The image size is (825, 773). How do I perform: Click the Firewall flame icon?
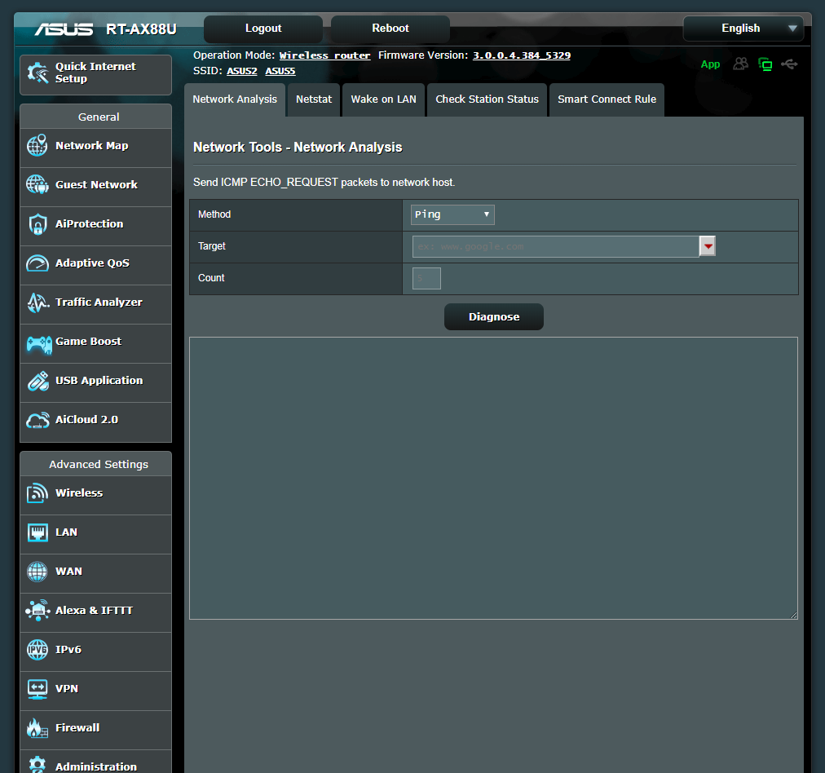37,728
